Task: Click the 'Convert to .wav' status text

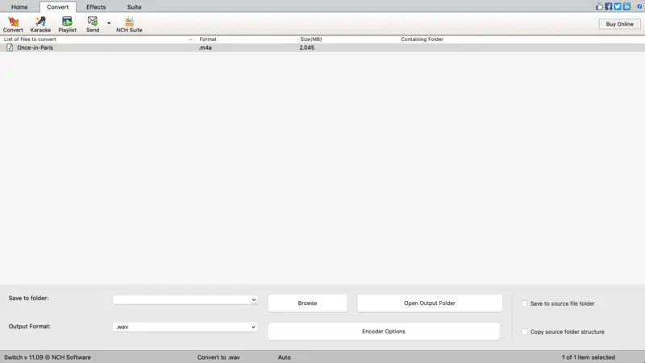Action: [x=218, y=357]
